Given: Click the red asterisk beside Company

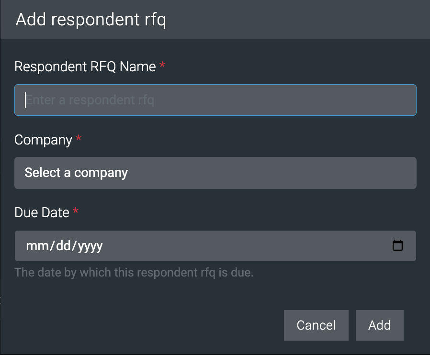Looking at the screenshot, I should tap(79, 139).
